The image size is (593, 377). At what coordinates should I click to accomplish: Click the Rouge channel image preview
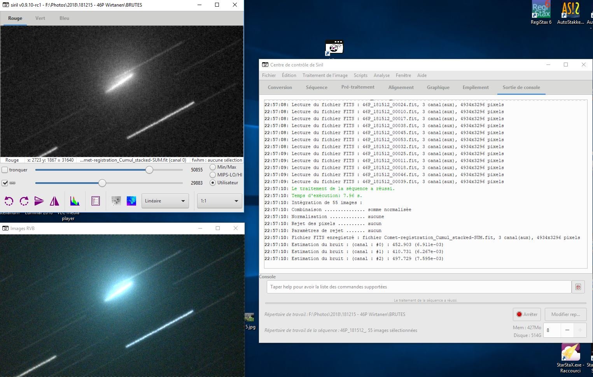pyautogui.click(x=122, y=91)
